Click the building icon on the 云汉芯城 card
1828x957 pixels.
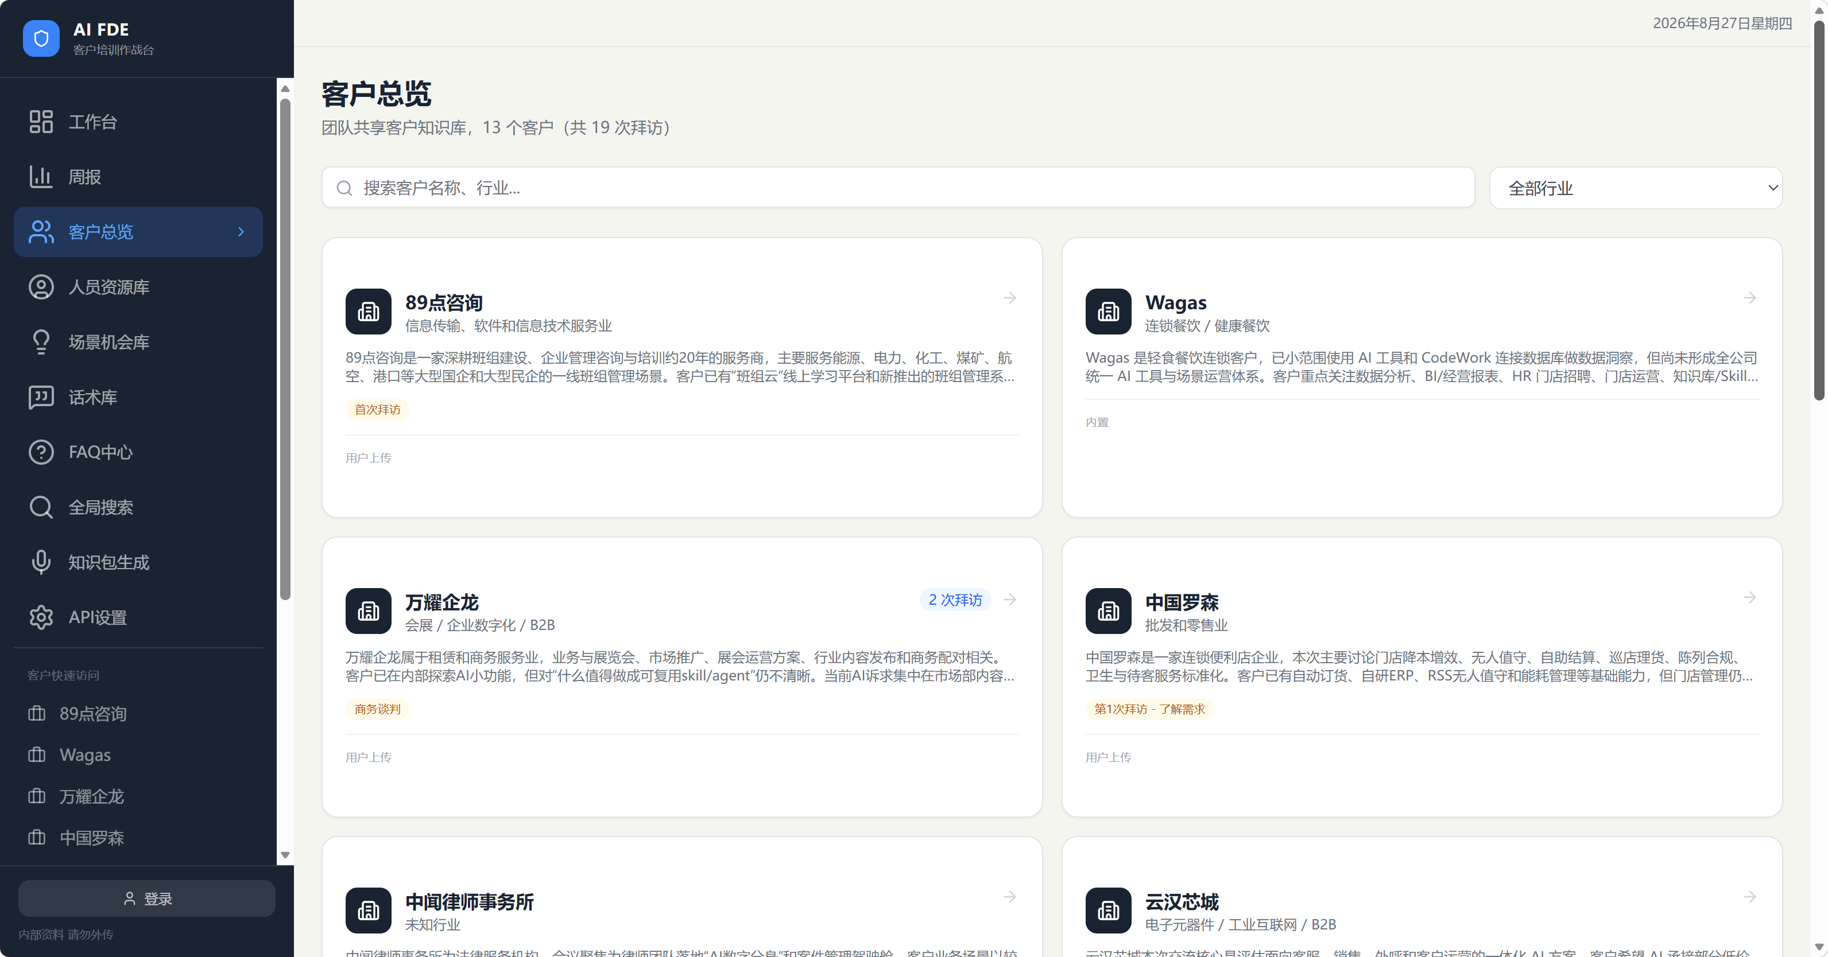pyautogui.click(x=1109, y=910)
